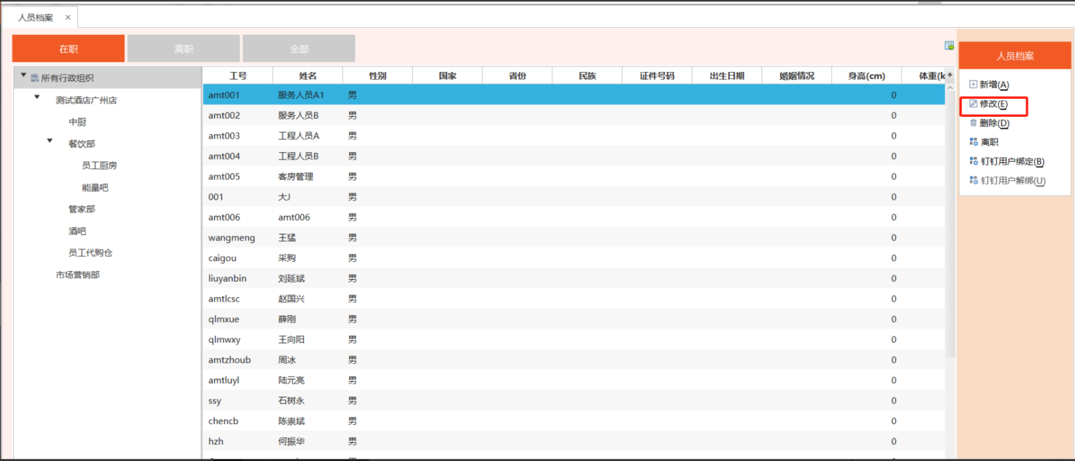Select the row for employee wangmeng

(232, 238)
